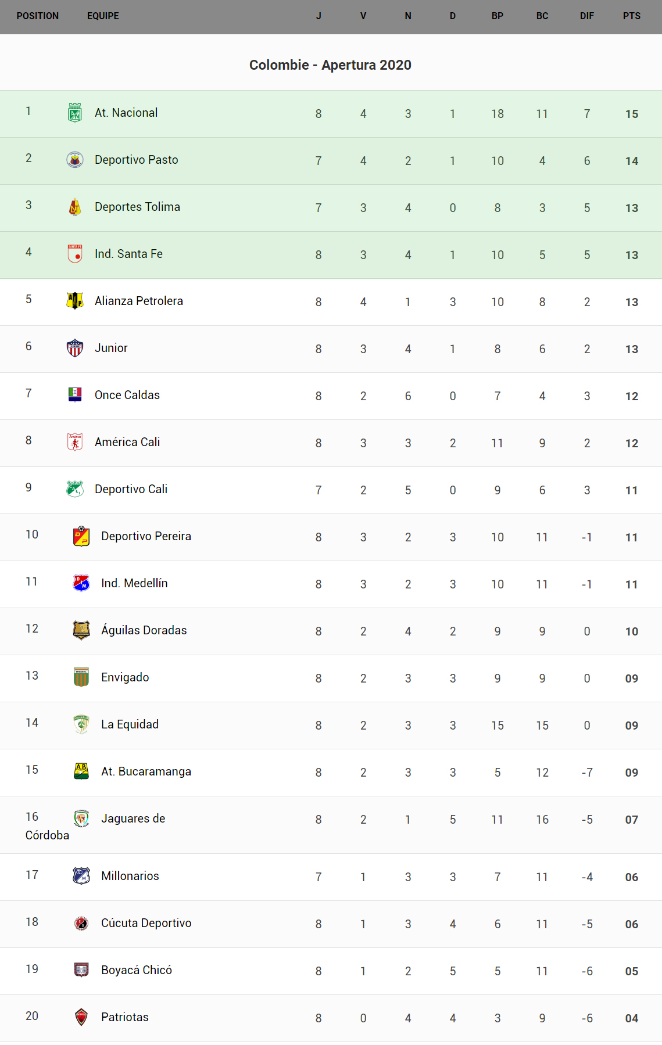
Task: Click the Deportes Tolima crest icon
Action: (x=75, y=207)
